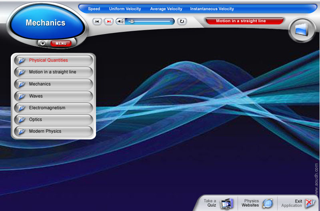Go to the Instantaneous Velocity tab
This screenshot has height=211, width=320.
pyautogui.click(x=212, y=9)
